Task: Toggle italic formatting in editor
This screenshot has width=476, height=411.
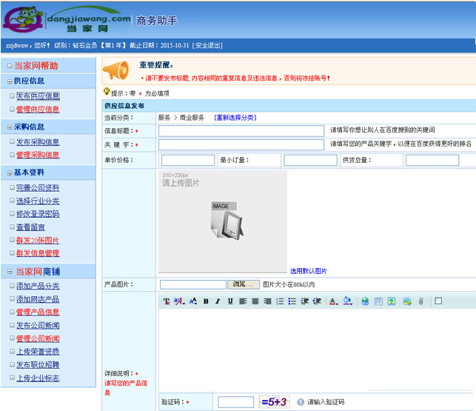Action: tap(218, 301)
